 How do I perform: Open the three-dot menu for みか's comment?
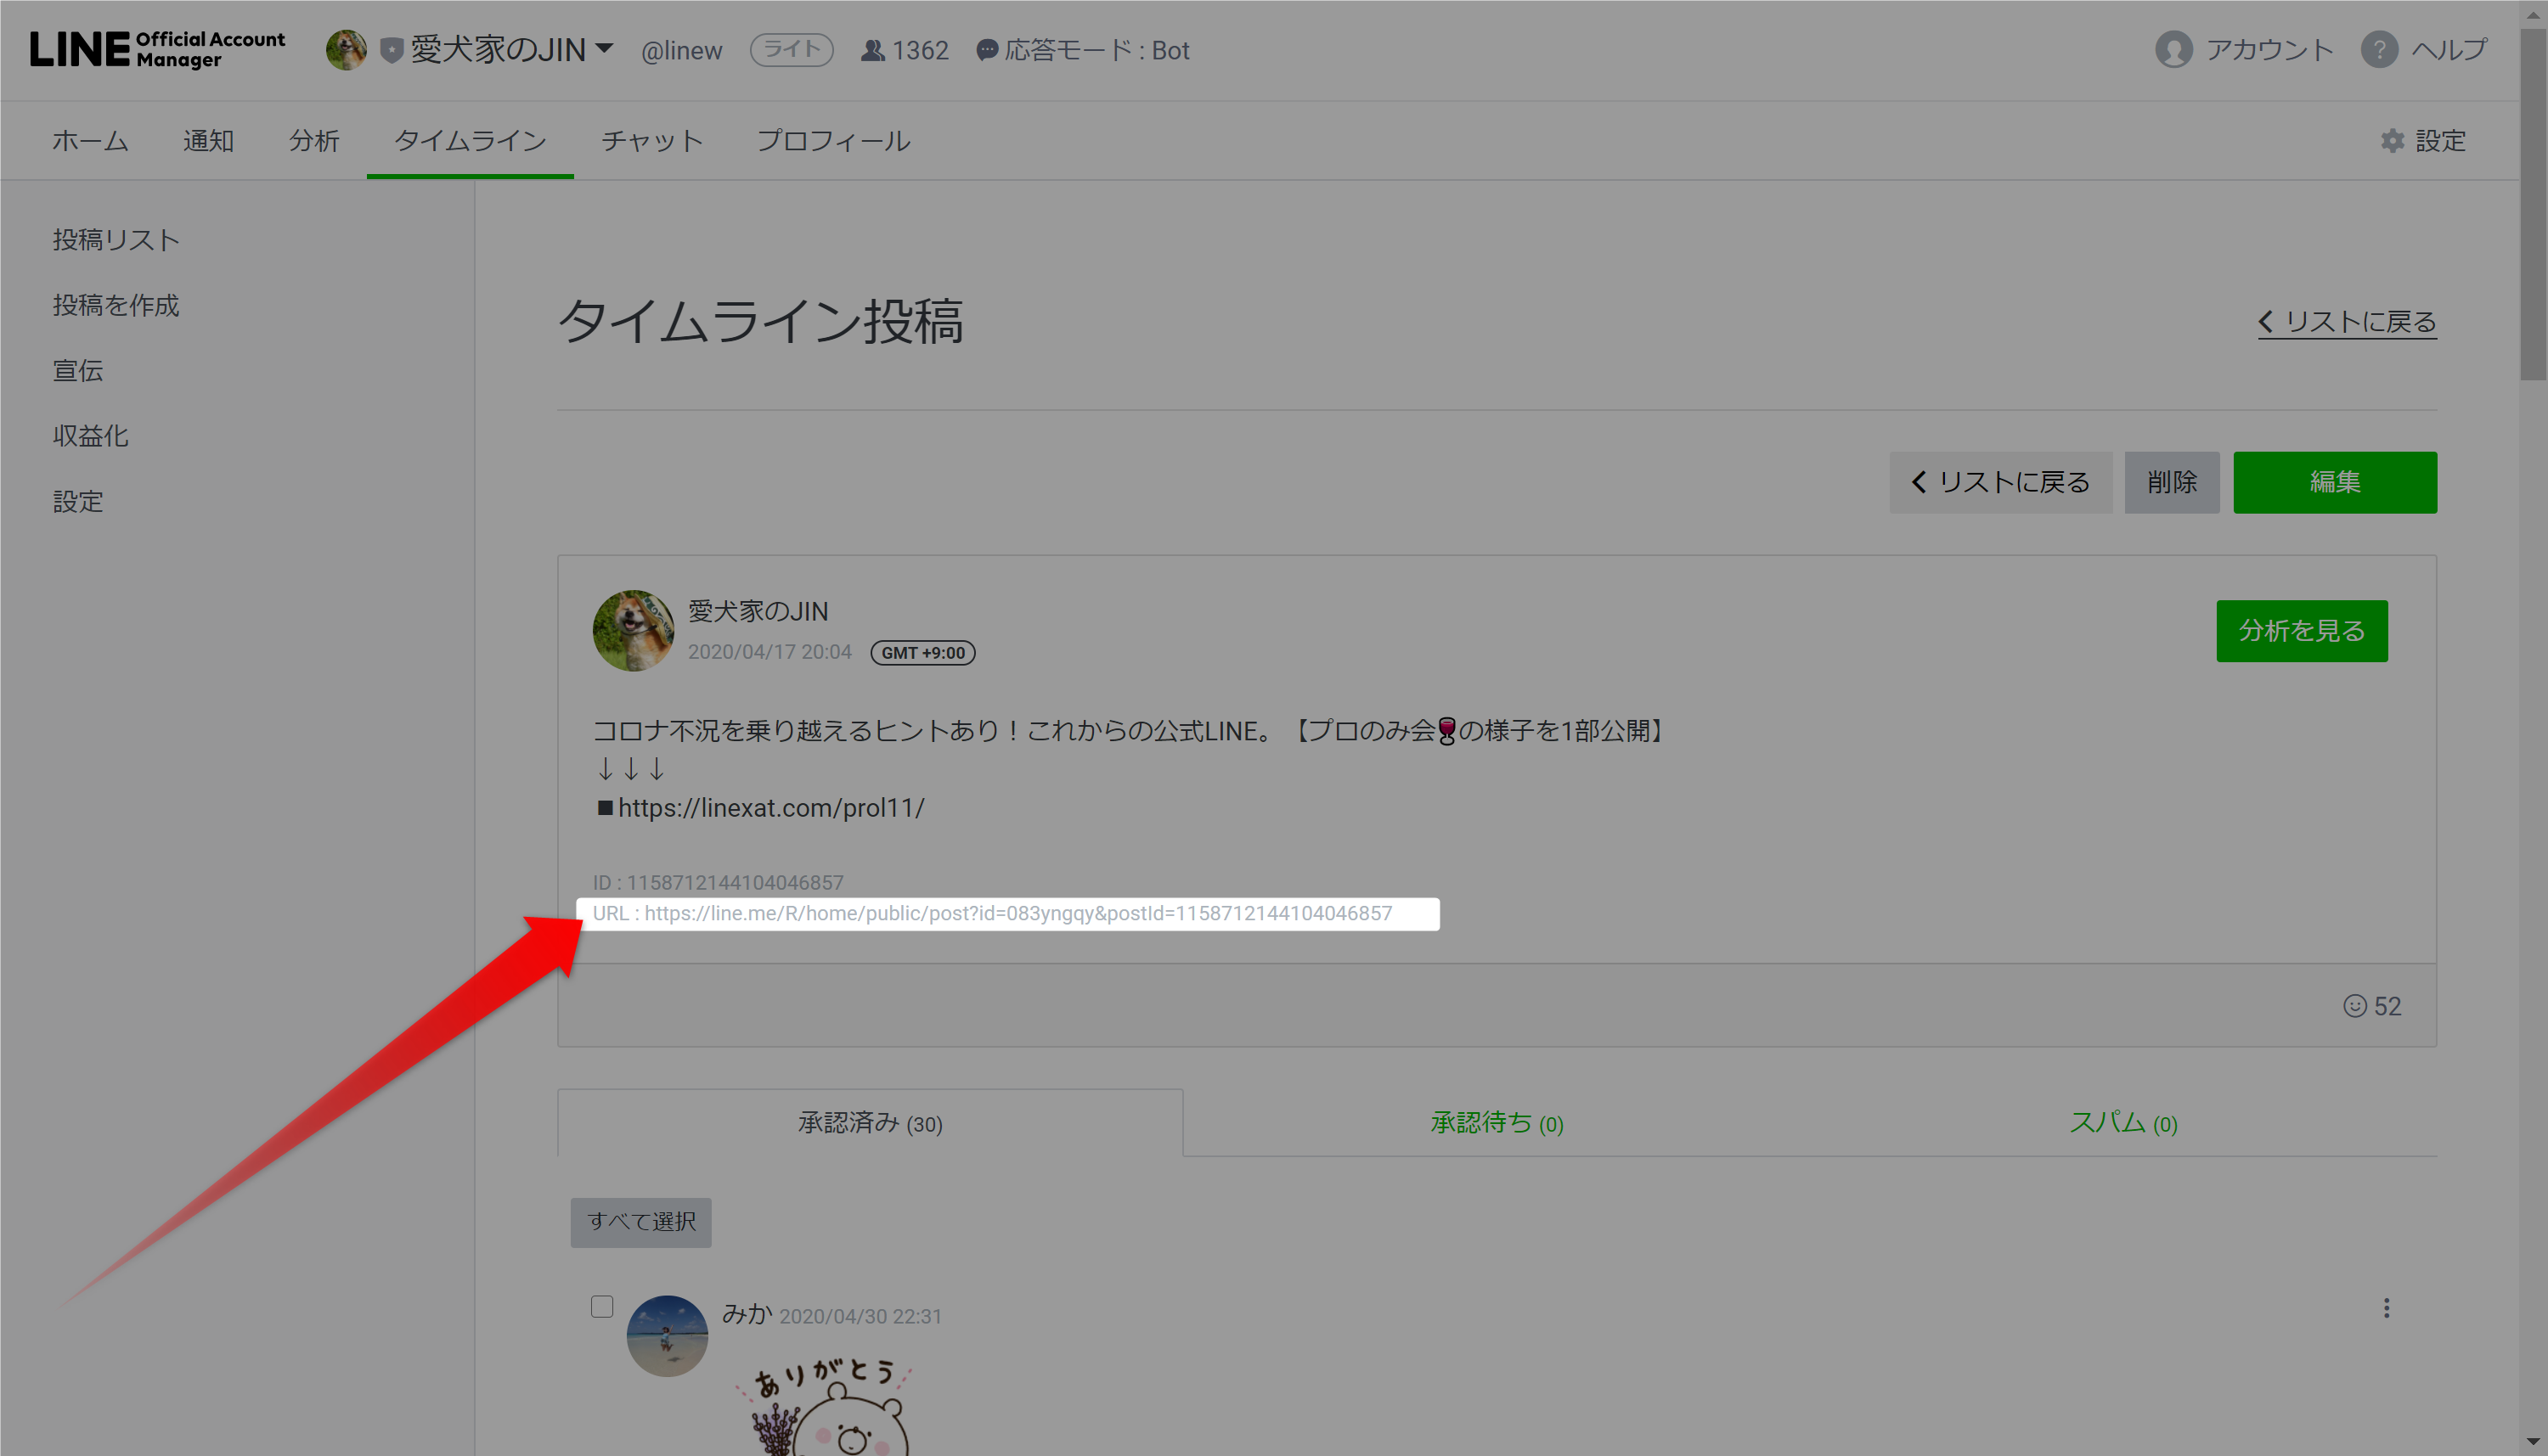pyautogui.click(x=2386, y=1308)
